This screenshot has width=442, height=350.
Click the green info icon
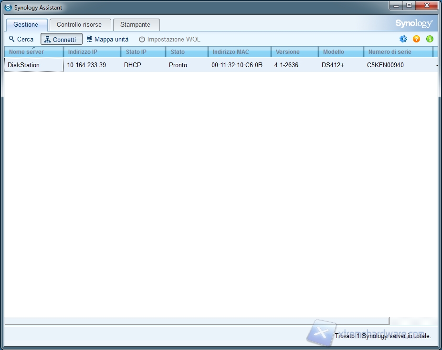(x=430, y=39)
